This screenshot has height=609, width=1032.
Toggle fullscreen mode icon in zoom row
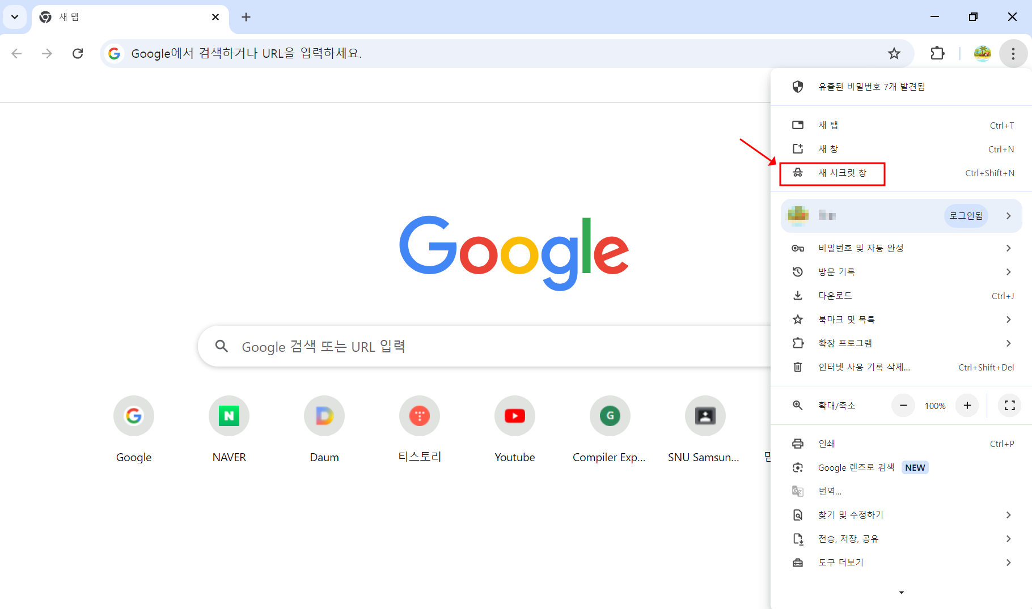click(1010, 406)
